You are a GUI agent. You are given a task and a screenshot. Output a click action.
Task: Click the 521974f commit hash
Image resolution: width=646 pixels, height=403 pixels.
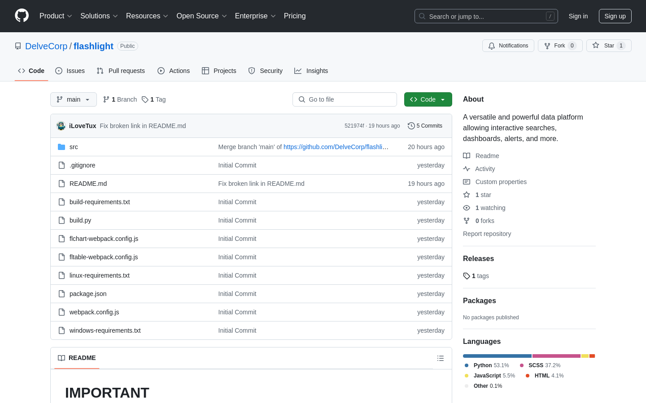[354, 126]
